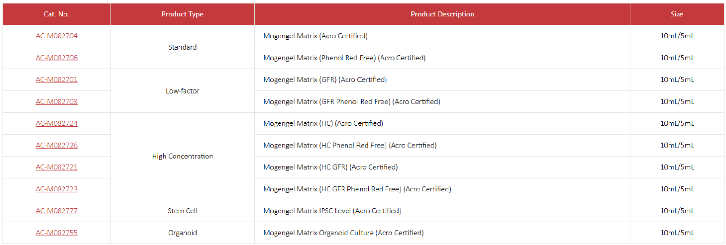Visit the AC-M082721 product link
726x245 pixels.
[x=57, y=167]
